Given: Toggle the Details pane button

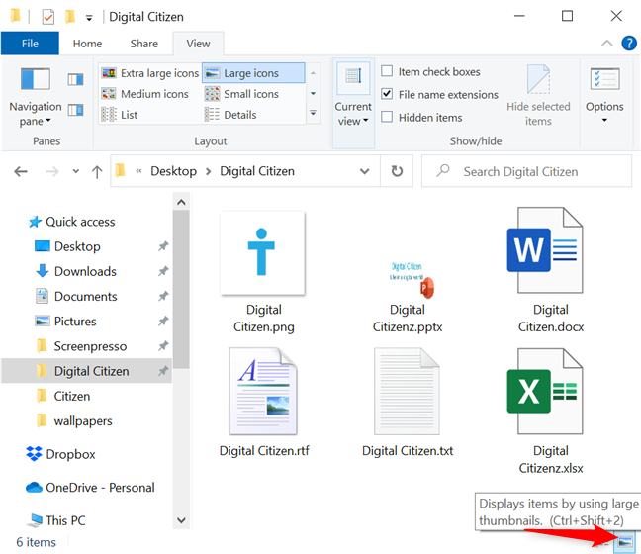Looking at the screenshot, I should [75, 110].
